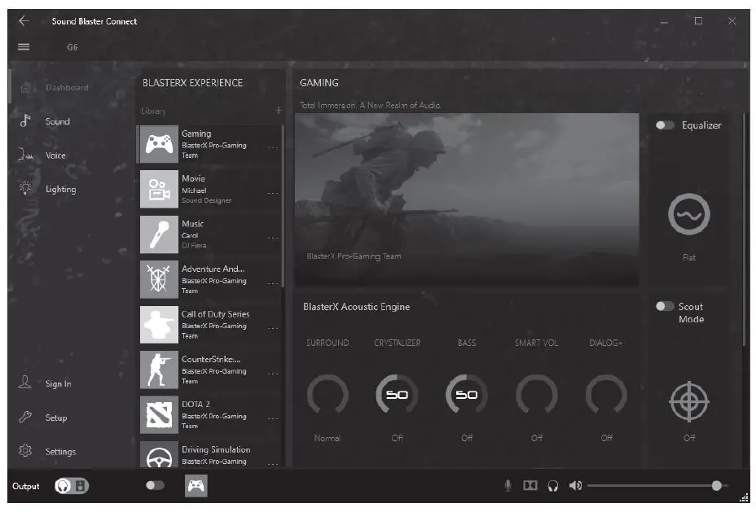
Task: Toggle the switch beside the bottom gamepad icon
Action: click(156, 485)
